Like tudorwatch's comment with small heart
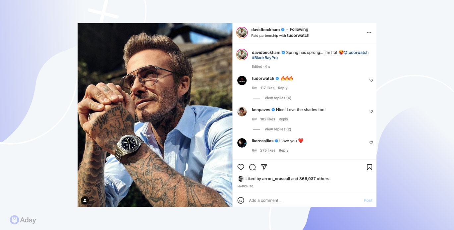454x230 pixels. click(371, 80)
